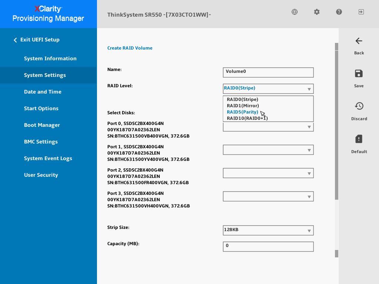Open System Event Logs
379x284 pixels.
click(48, 158)
